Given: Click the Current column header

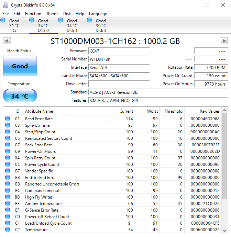Looking at the screenshot, I should (122, 111).
